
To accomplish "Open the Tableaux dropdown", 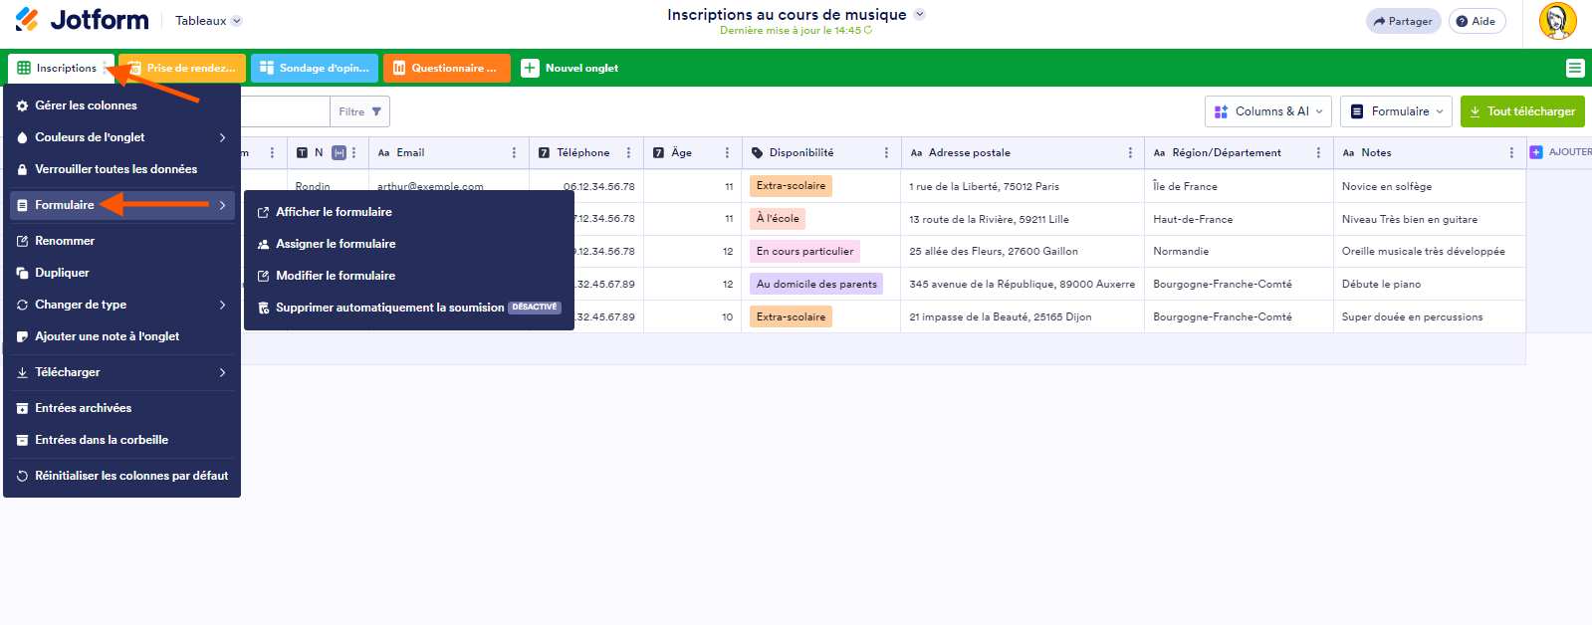I will (208, 21).
